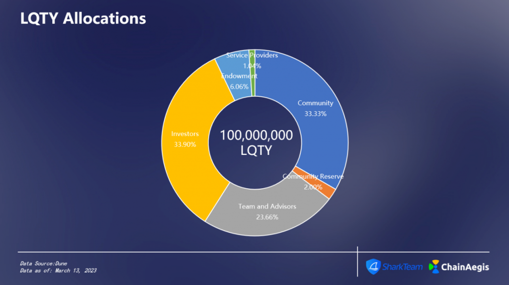Screen dimensions: 509x285
Task: Click the '33.33%' percentage label
Action: tap(315, 114)
